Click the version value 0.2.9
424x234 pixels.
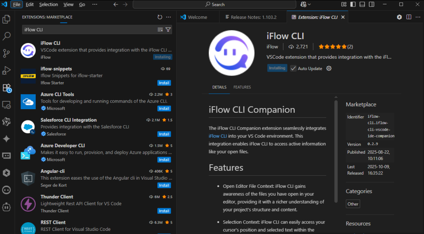tap(373, 144)
